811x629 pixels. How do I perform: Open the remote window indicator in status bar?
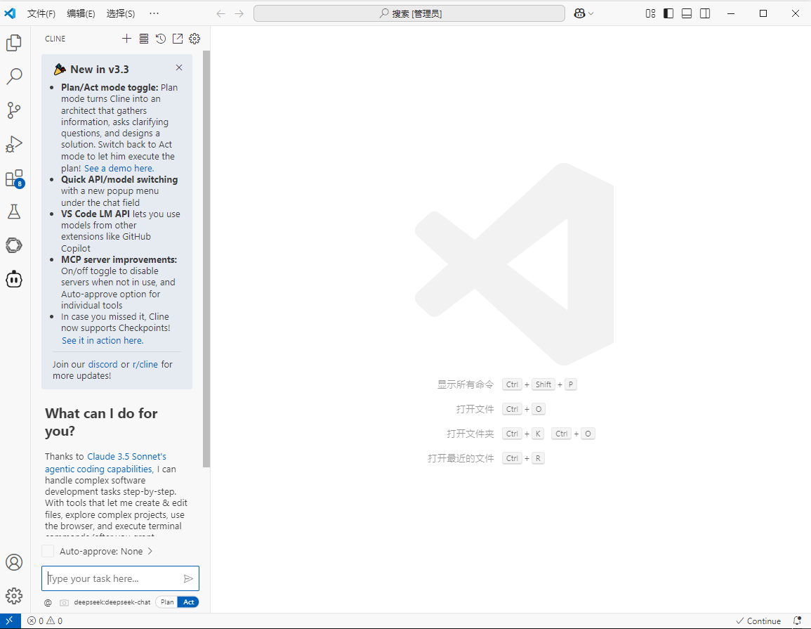click(x=10, y=621)
